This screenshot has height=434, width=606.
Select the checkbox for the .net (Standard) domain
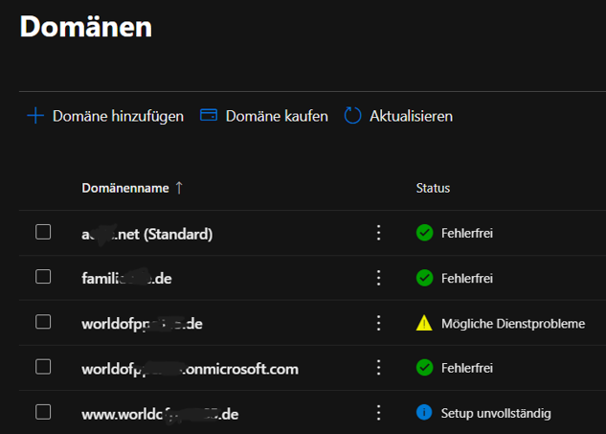(x=43, y=232)
